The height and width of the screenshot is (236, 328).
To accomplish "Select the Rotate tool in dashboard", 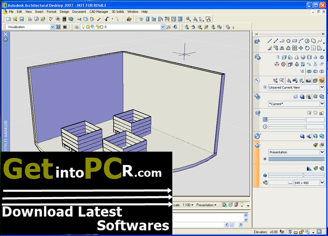I will [x=307, y=48].
